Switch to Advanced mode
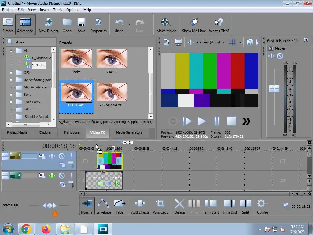The image size is (313, 235). click(x=25, y=25)
